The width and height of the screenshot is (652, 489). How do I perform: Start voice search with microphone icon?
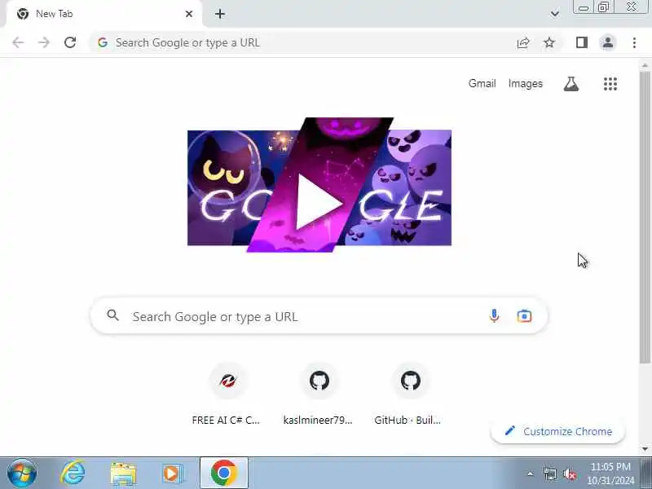click(x=494, y=316)
